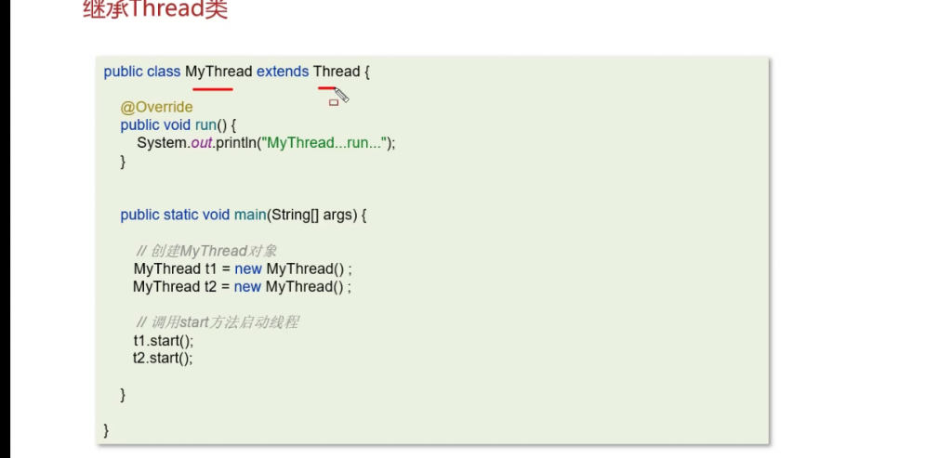Click the Thread superclass name
952x458 pixels.
[336, 72]
